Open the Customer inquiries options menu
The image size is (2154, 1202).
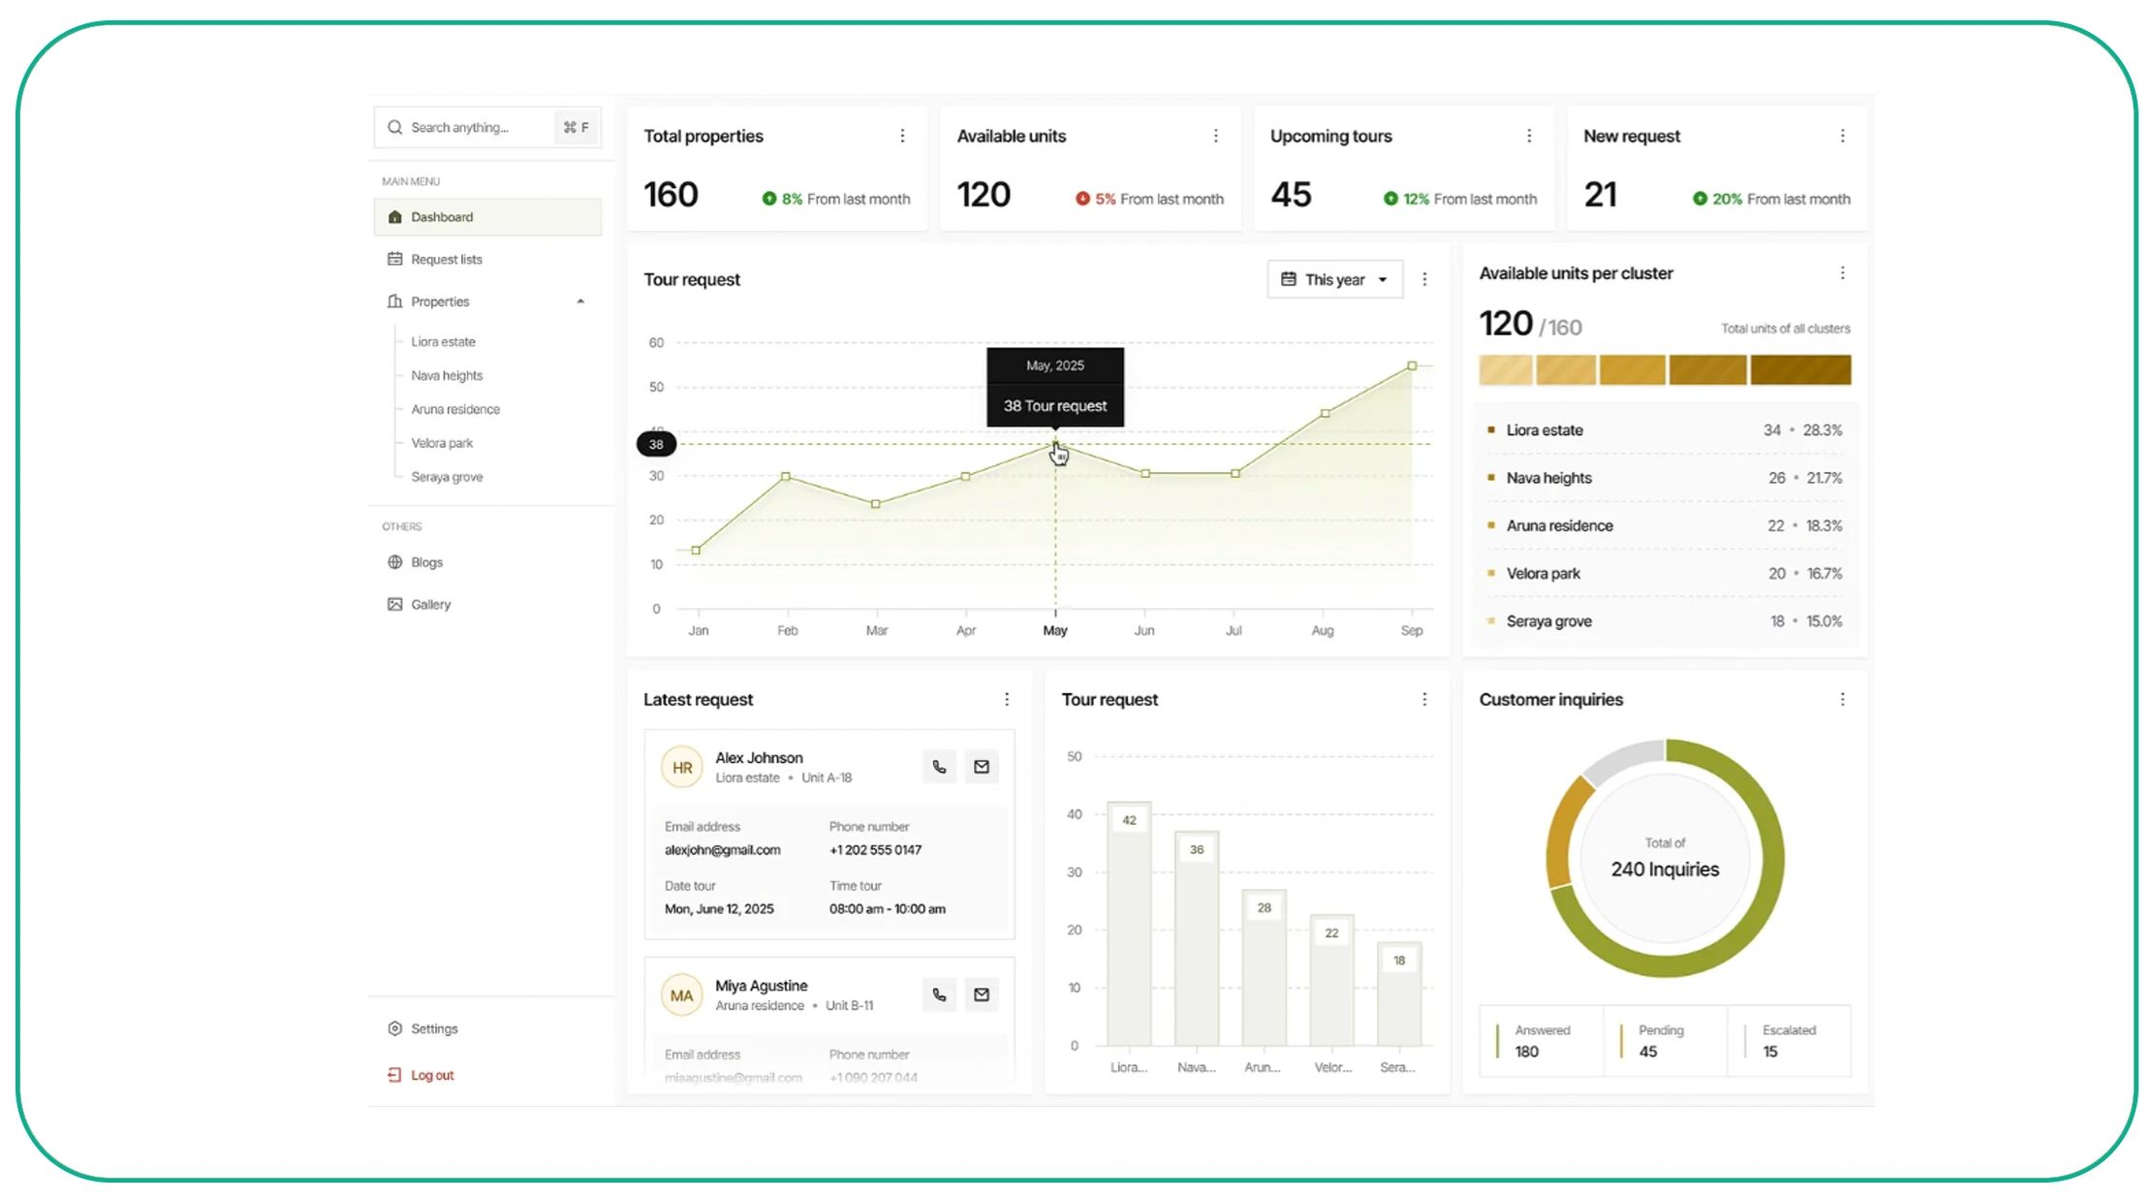(x=1842, y=699)
